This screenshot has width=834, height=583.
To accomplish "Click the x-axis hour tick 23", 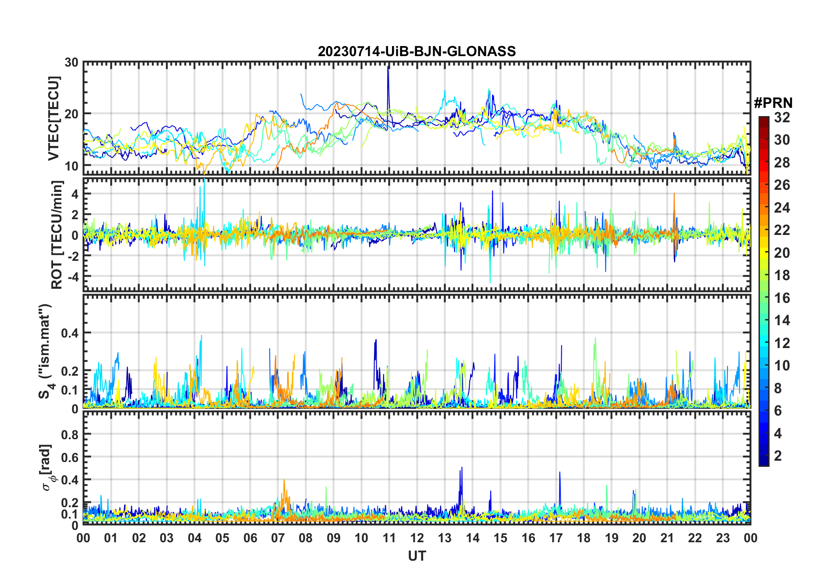I will click(x=723, y=538).
